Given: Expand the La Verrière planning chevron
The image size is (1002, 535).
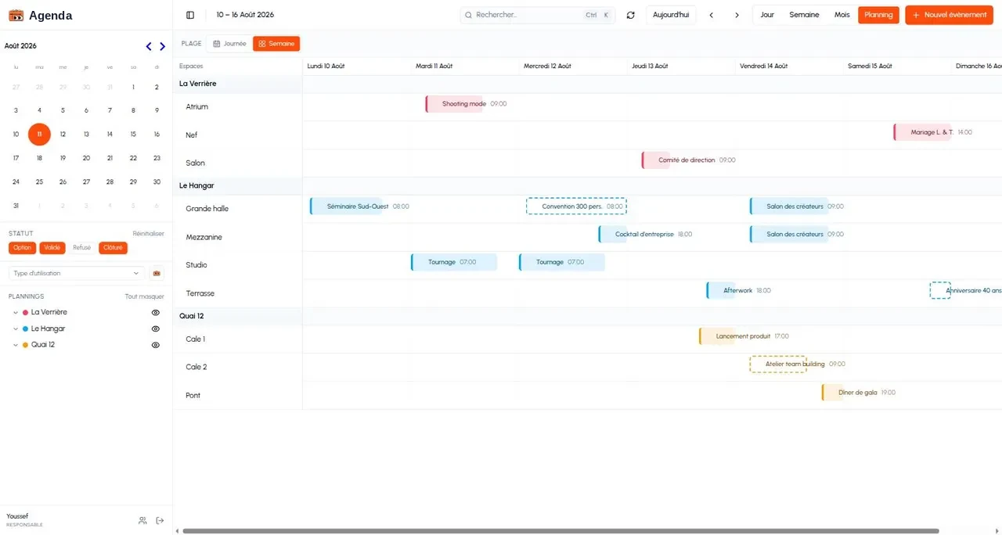Looking at the screenshot, I should pos(16,312).
